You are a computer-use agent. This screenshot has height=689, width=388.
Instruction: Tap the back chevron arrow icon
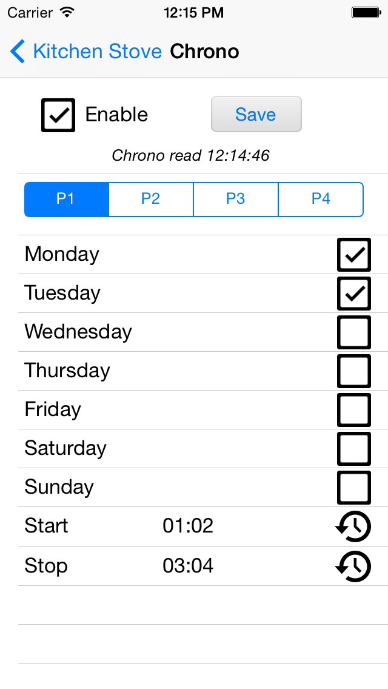tap(18, 52)
